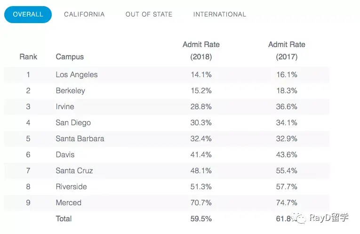Open the OUT OF STATE tab
The height and width of the screenshot is (234, 360).
[x=149, y=15]
